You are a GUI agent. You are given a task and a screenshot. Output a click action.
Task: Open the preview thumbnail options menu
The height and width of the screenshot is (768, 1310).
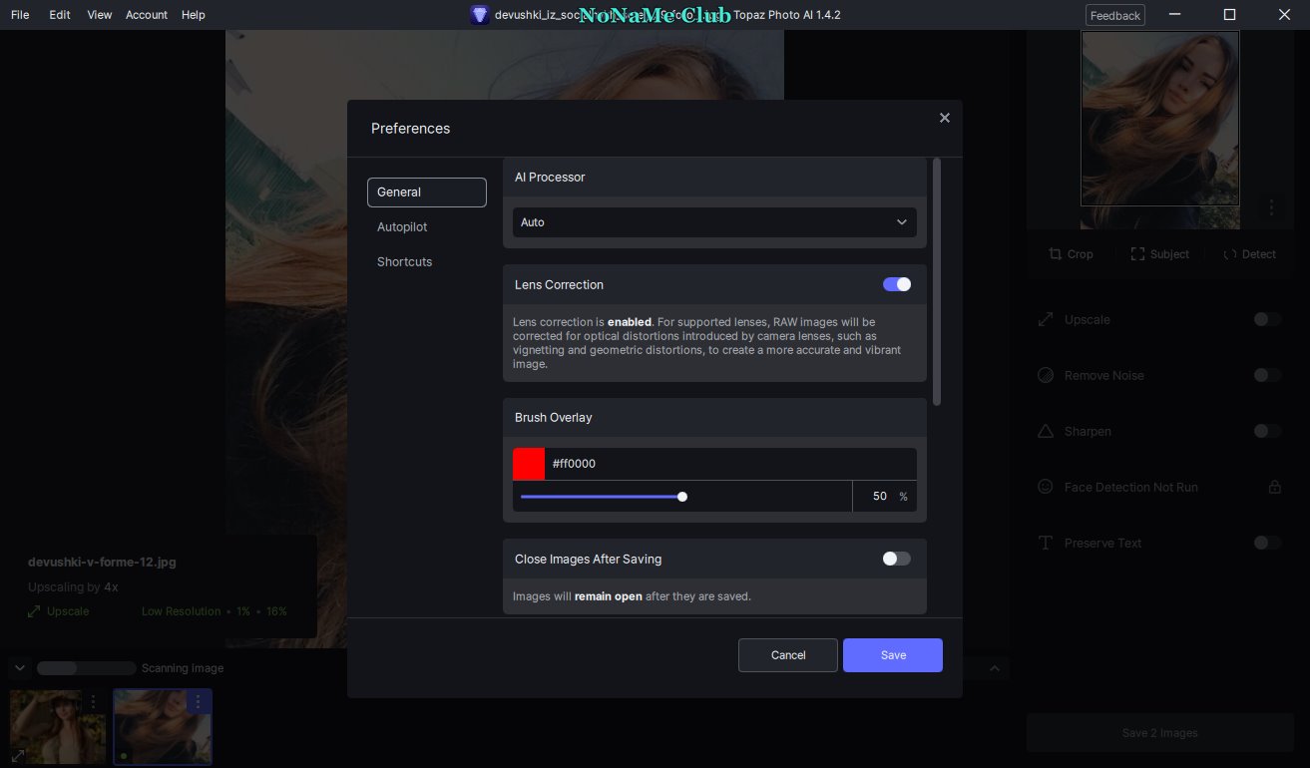1271,207
